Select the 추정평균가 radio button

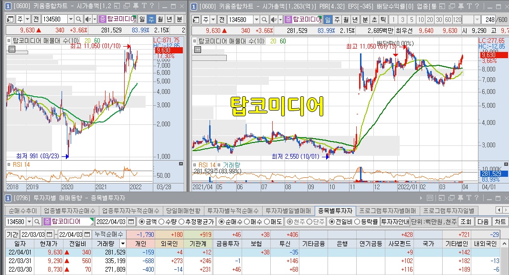tap(181, 222)
